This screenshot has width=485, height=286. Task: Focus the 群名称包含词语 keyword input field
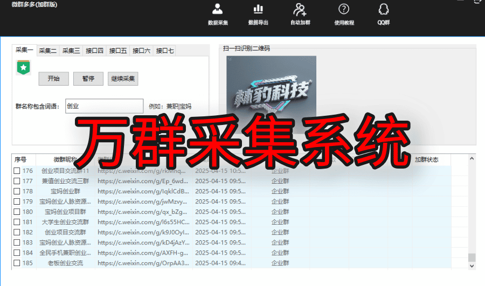coord(104,106)
